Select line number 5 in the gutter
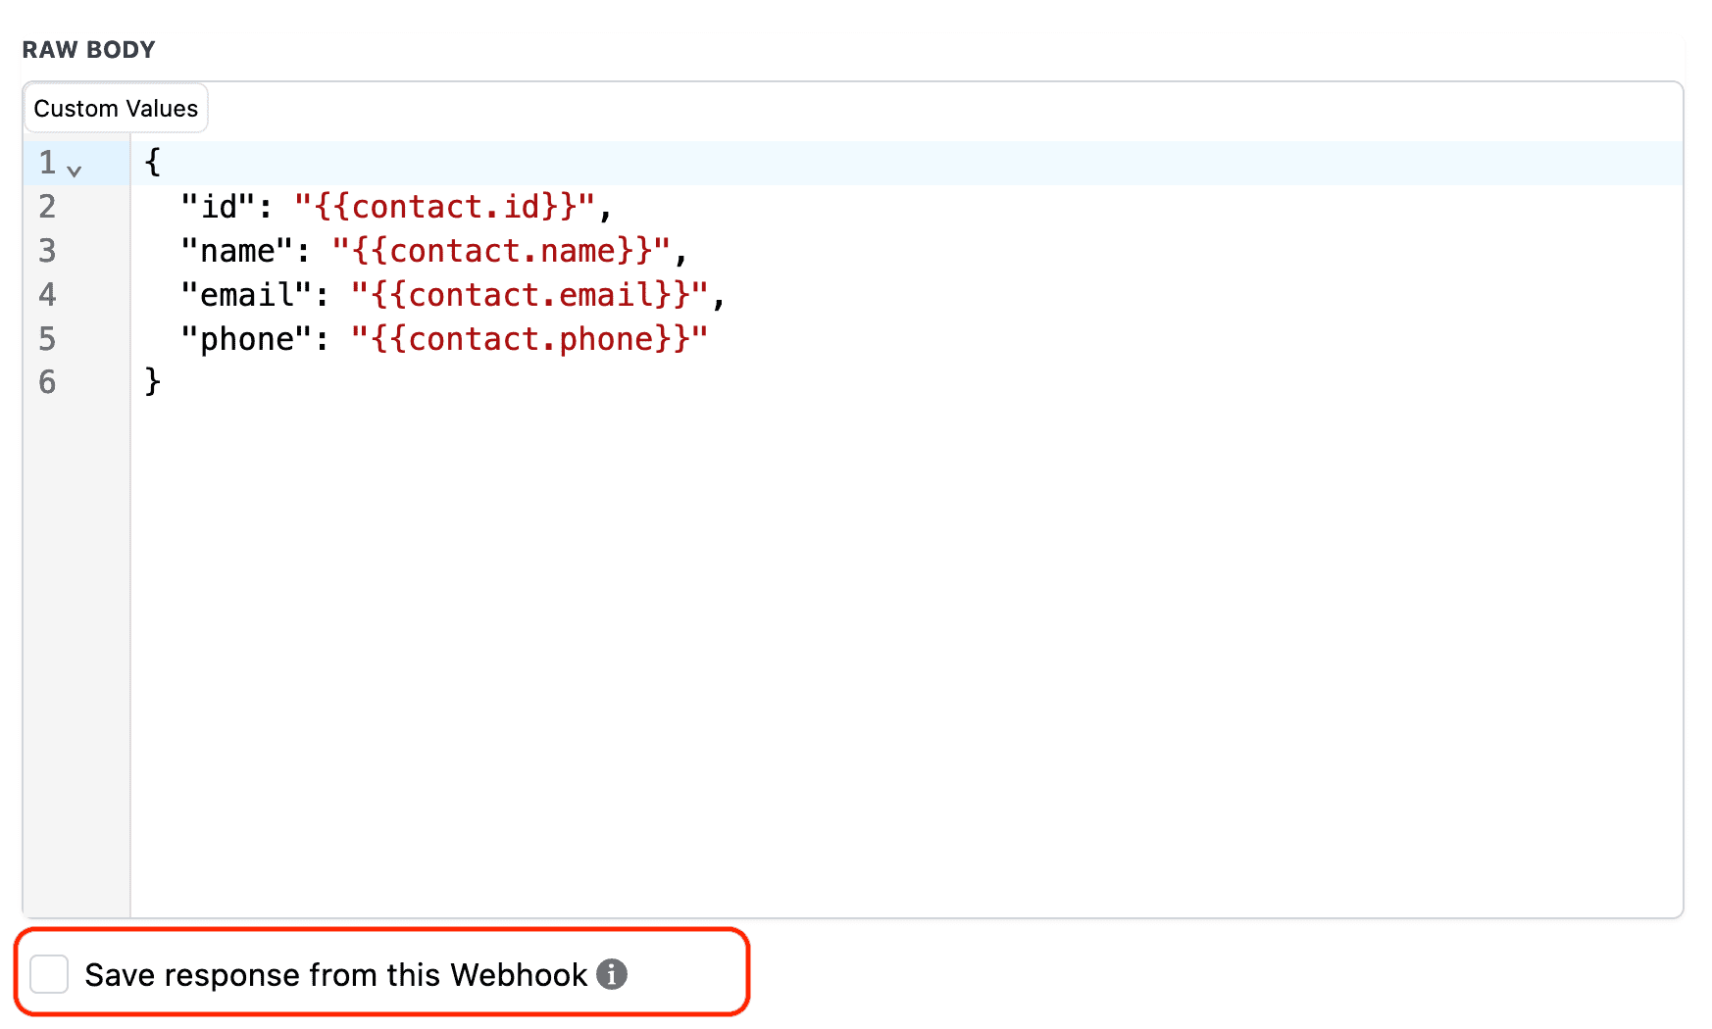 [47, 339]
